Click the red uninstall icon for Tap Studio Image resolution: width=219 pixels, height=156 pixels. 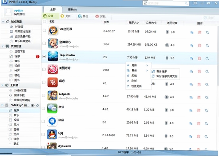(199, 58)
